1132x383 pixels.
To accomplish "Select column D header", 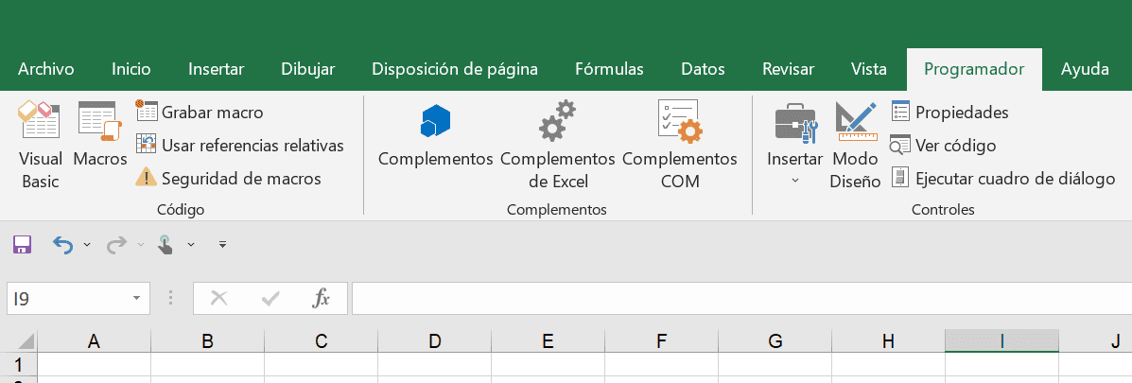I will tap(434, 341).
